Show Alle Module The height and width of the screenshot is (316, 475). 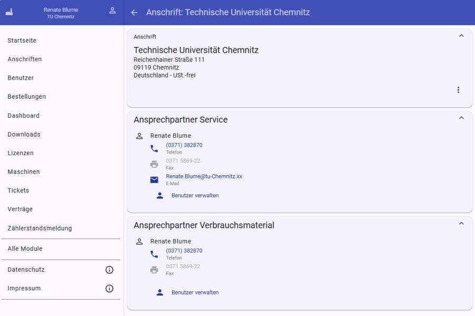tap(25, 249)
